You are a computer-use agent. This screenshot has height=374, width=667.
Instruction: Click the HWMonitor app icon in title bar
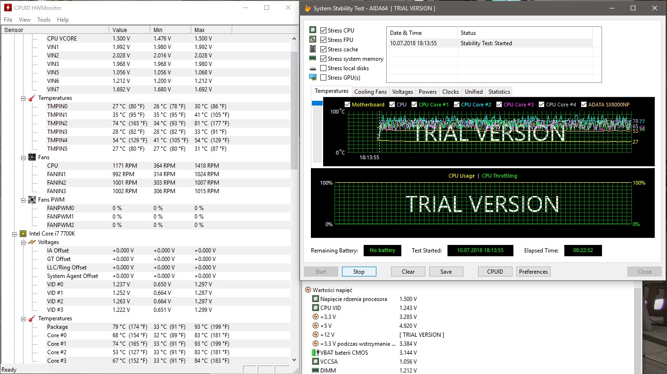7,8
